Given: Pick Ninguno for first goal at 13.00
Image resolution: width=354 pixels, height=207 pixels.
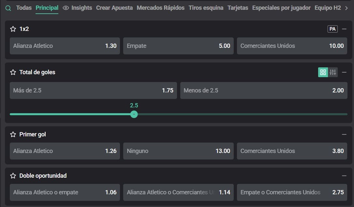Looking at the screenshot, I should click(178, 151).
